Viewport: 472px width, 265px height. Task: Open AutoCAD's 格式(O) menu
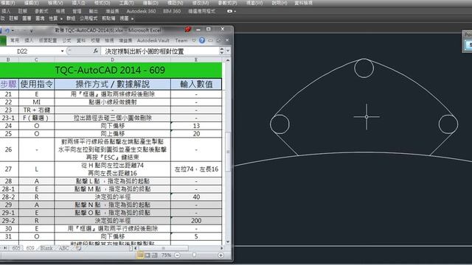coord(102,3)
